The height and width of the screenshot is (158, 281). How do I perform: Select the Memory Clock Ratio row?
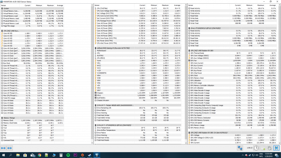tap(32, 123)
